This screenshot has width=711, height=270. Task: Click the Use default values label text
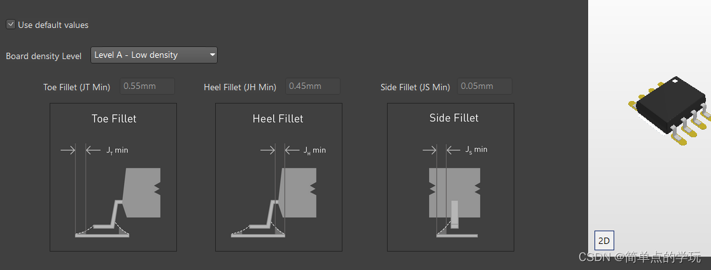point(53,25)
